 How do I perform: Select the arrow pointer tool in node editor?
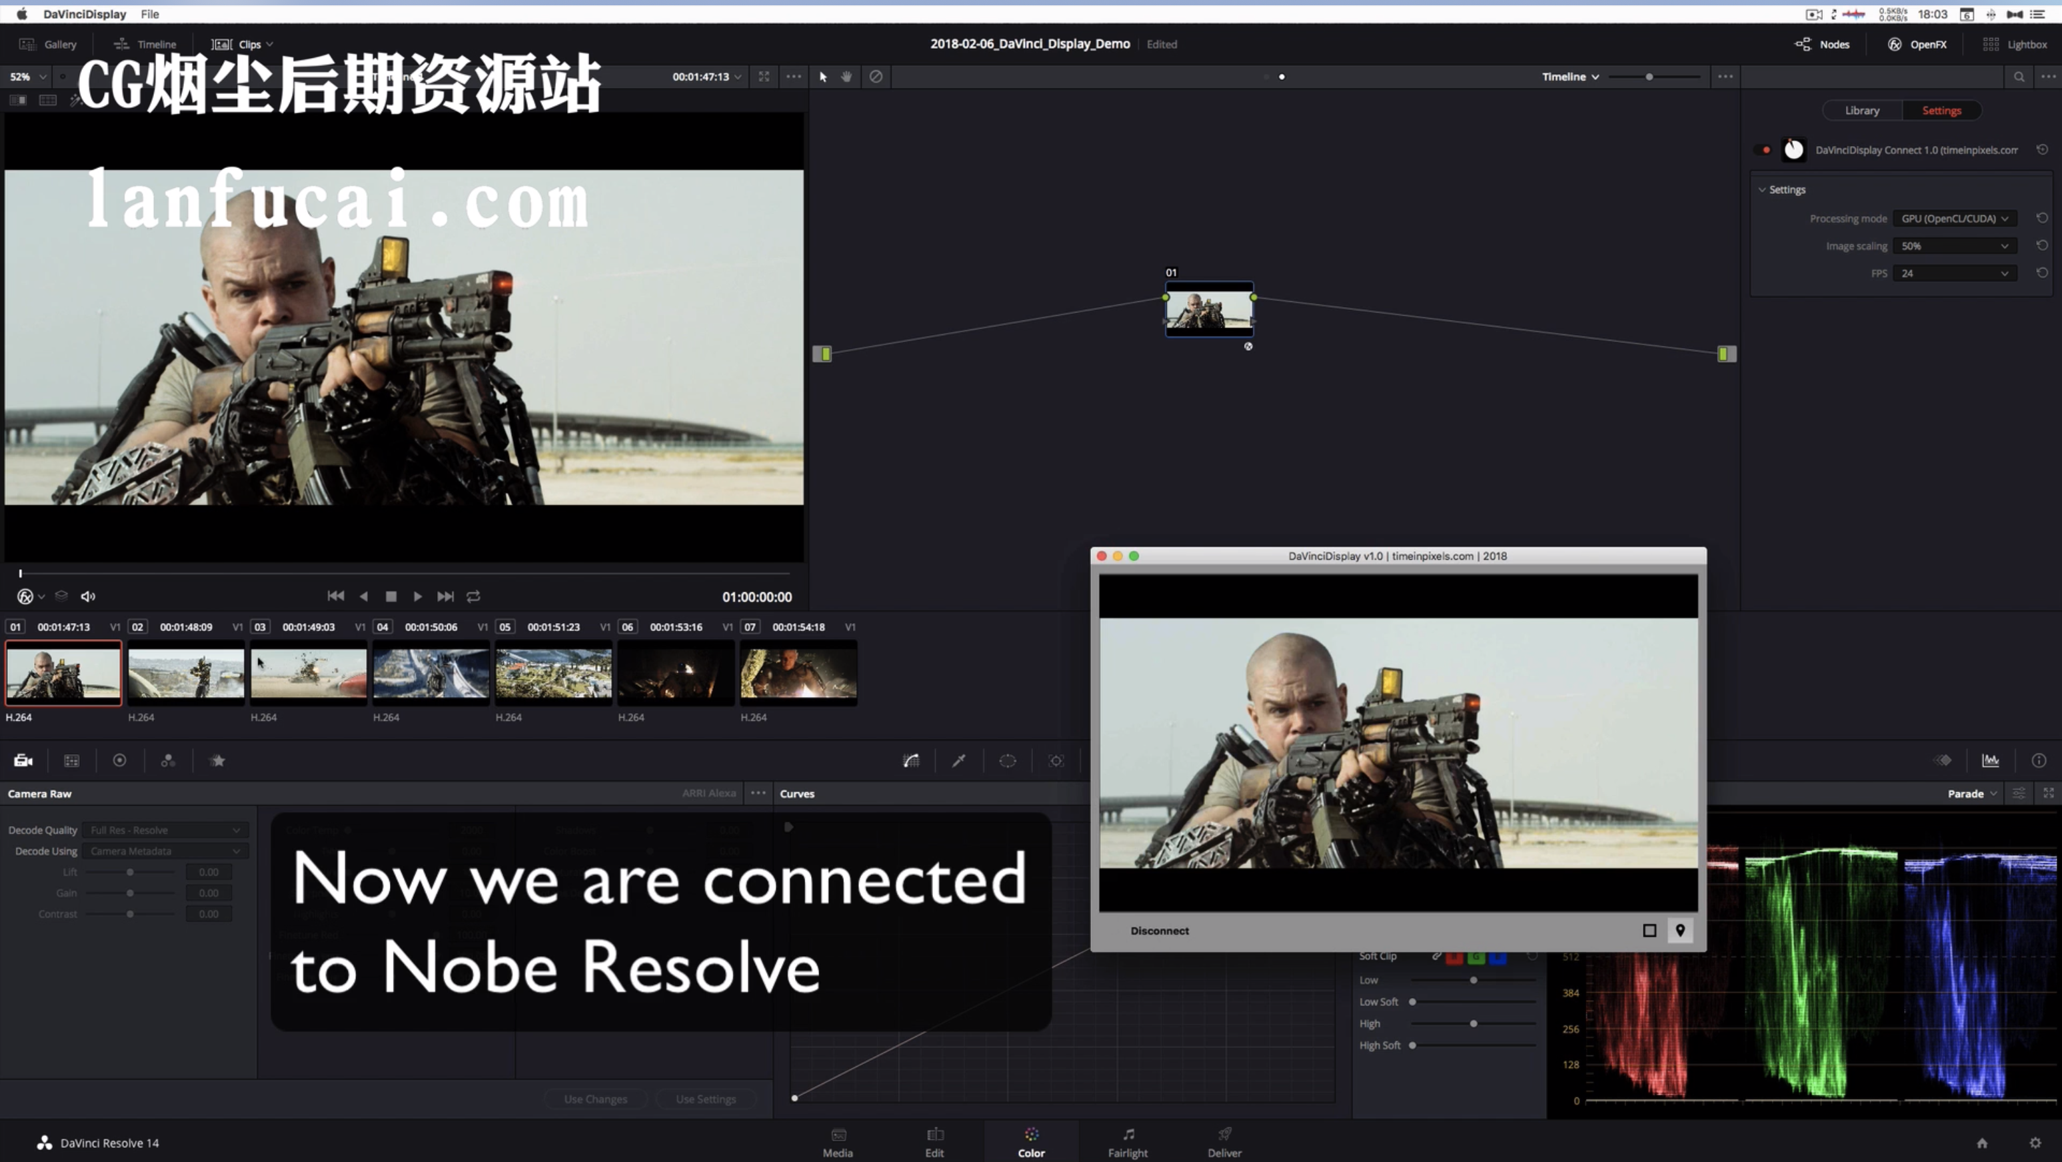[823, 77]
